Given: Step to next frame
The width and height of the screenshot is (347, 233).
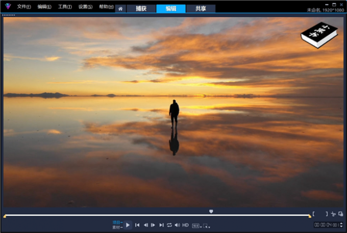Looking at the screenshot, I should pyautogui.click(x=153, y=225).
